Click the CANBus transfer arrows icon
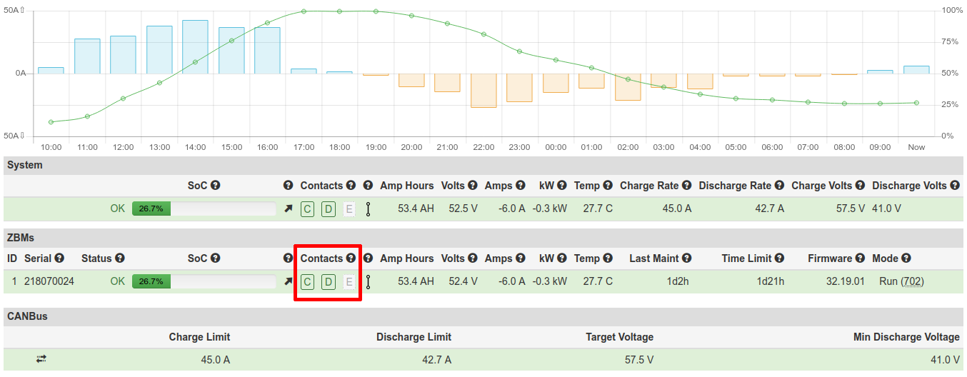 click(x=41, y=359)
